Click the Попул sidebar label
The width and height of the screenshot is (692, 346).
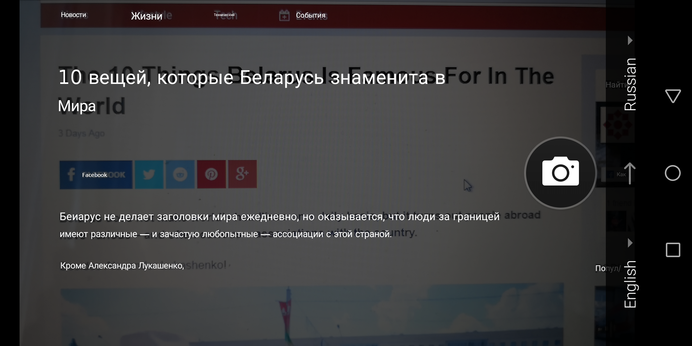point(608,268)
